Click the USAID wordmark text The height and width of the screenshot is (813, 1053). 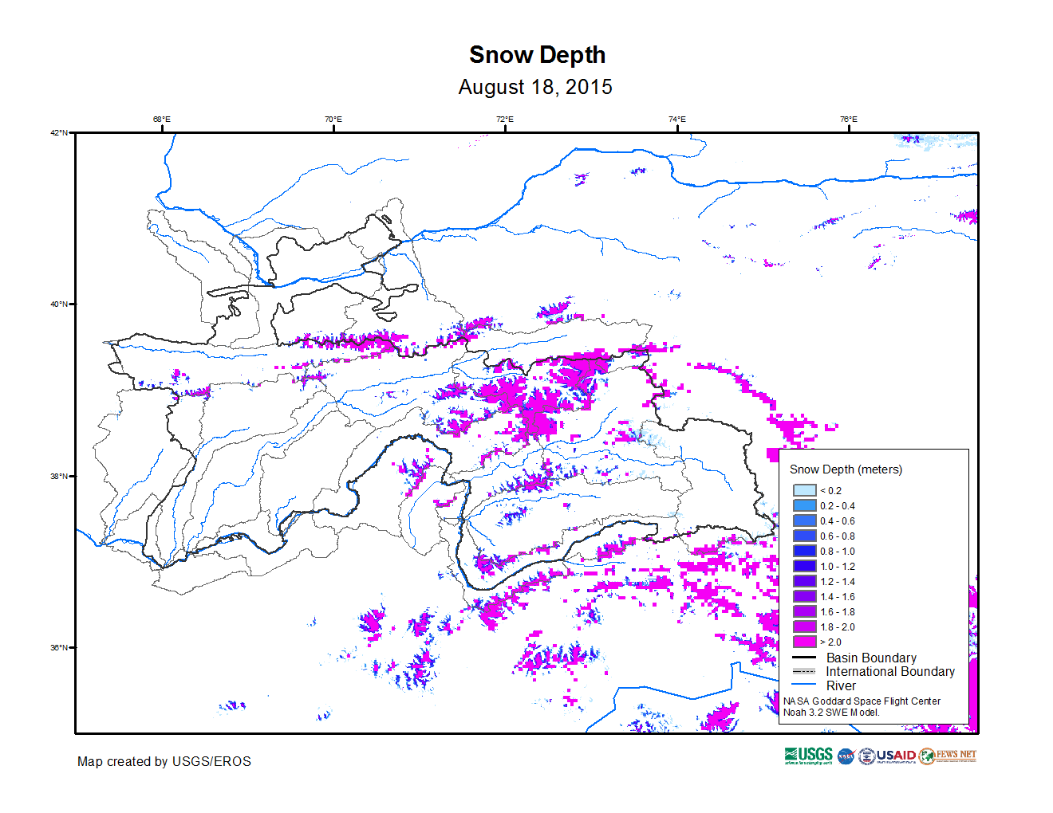[x=896, y=756]
